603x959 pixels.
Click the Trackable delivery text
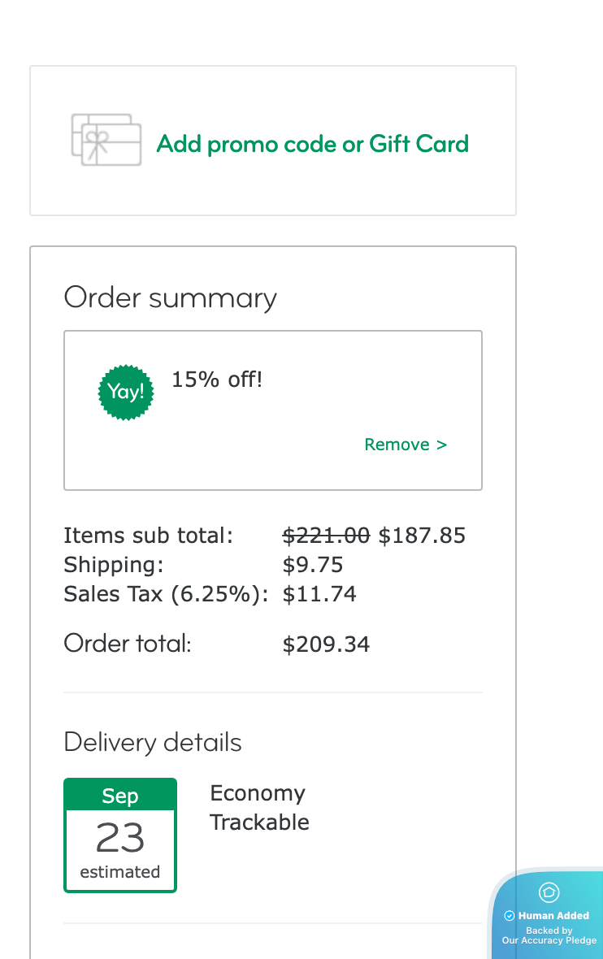[259, 822]
